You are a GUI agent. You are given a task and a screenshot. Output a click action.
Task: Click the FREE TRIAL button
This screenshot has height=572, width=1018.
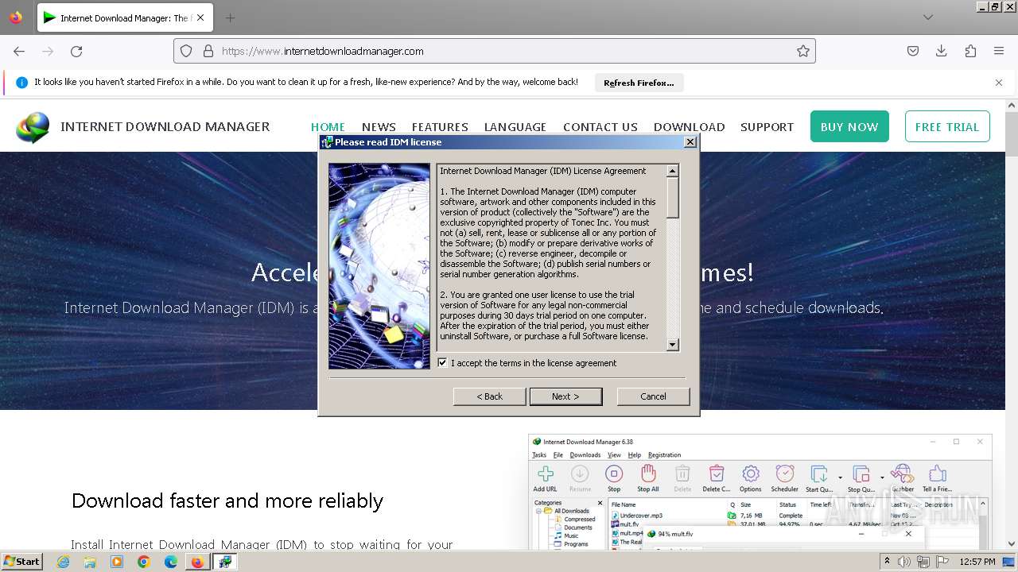pos(947,126)
